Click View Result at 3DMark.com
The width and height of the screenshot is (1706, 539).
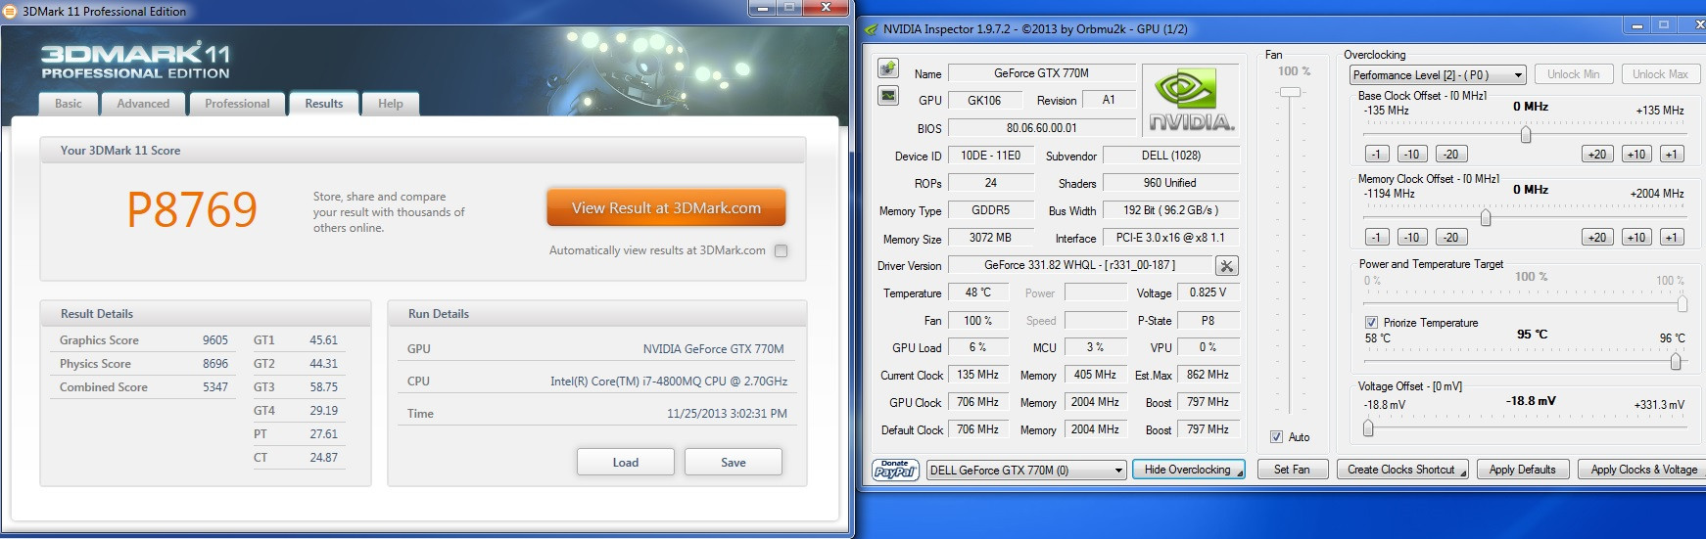click(x=666, y=208)
